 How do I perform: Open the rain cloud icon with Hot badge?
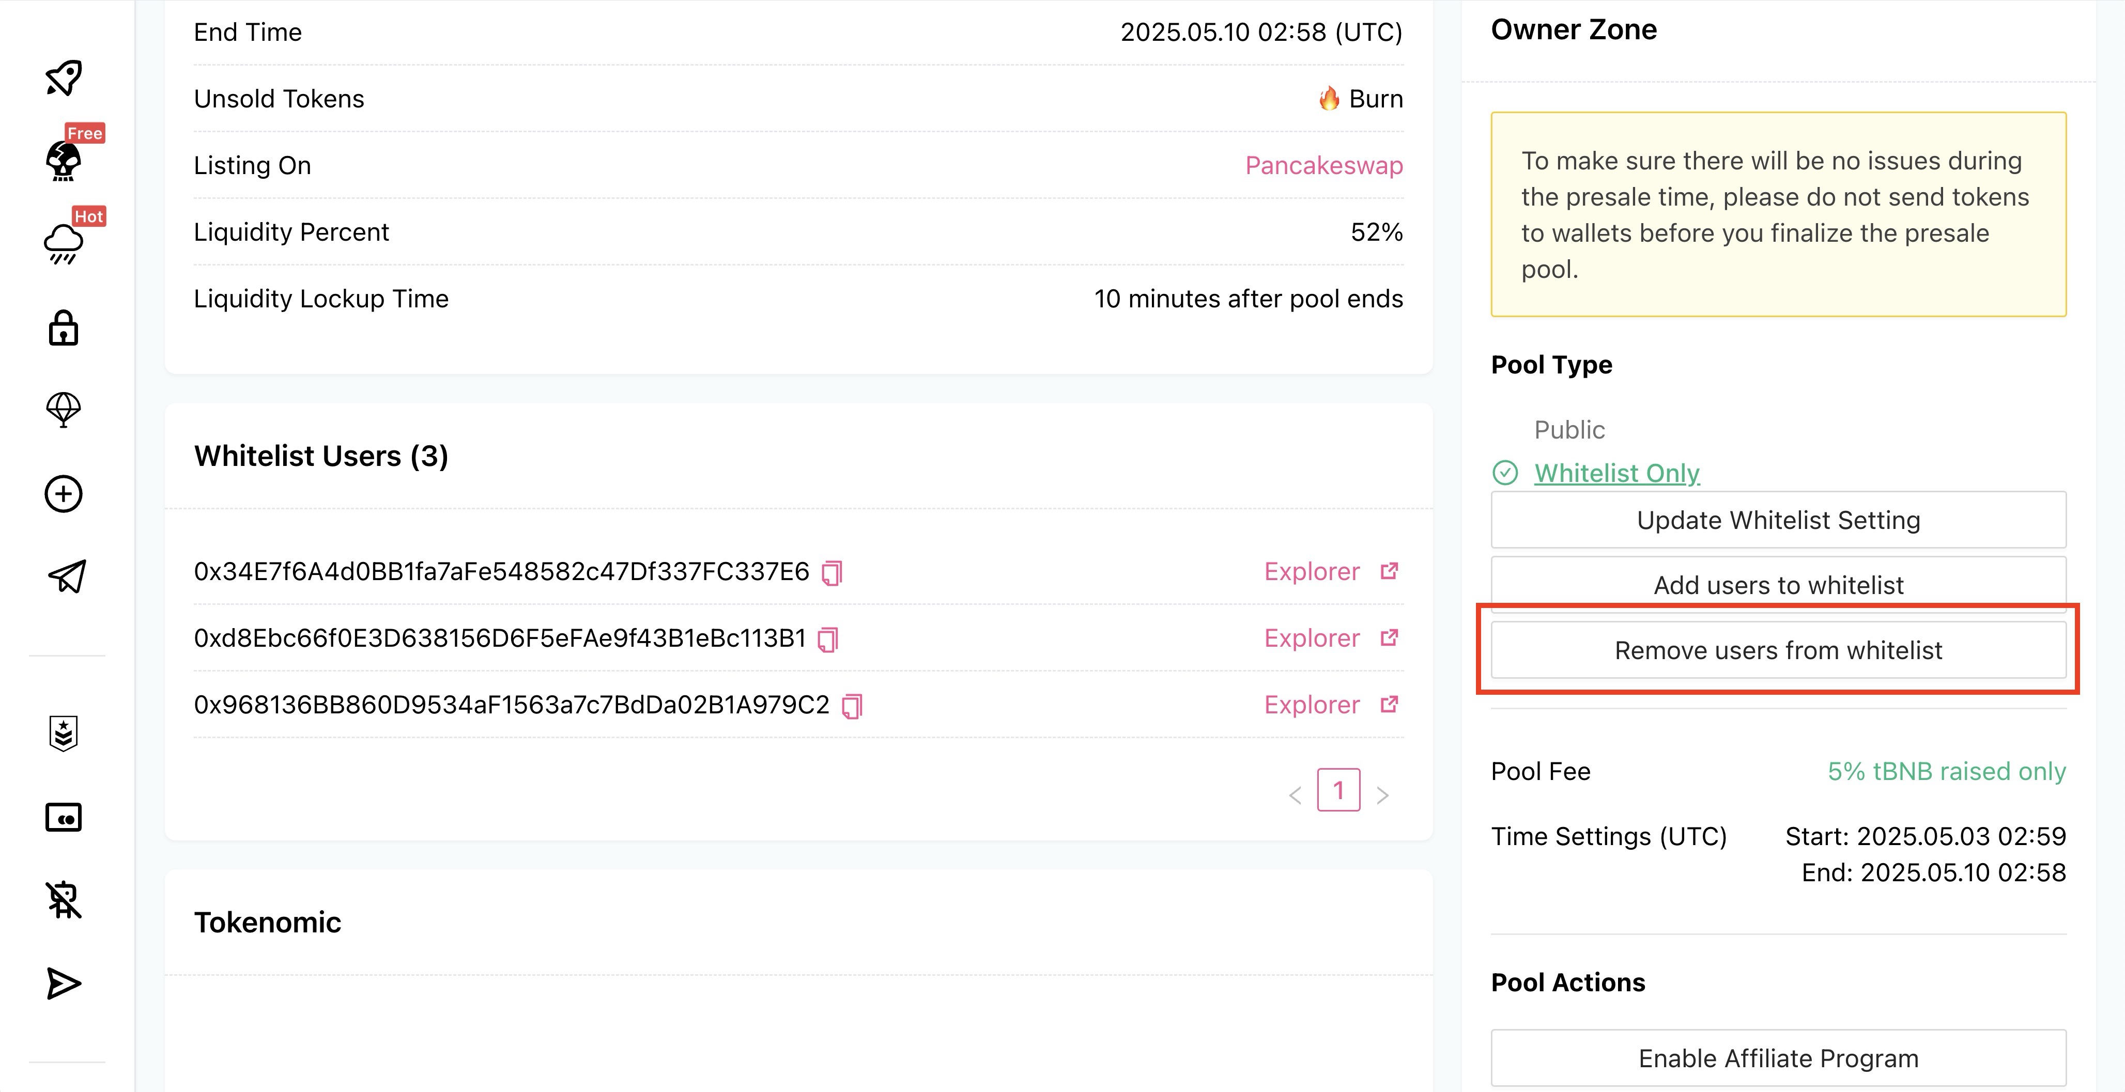pos(64,244)
